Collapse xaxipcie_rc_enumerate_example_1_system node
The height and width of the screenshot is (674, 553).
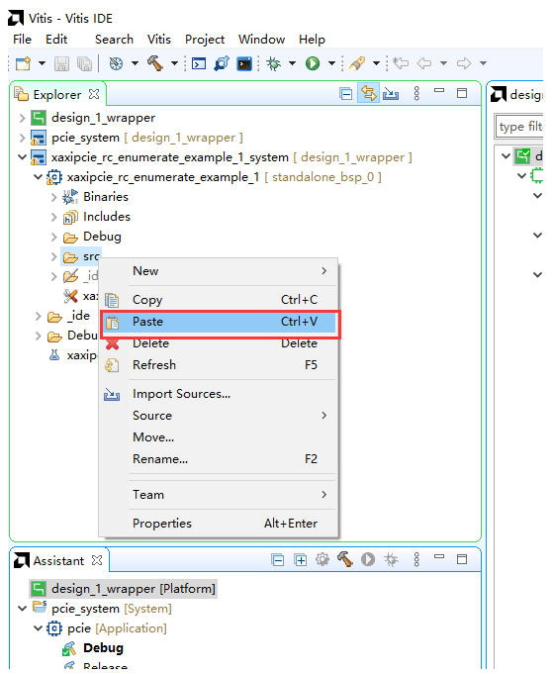click(x=22, y=157)
